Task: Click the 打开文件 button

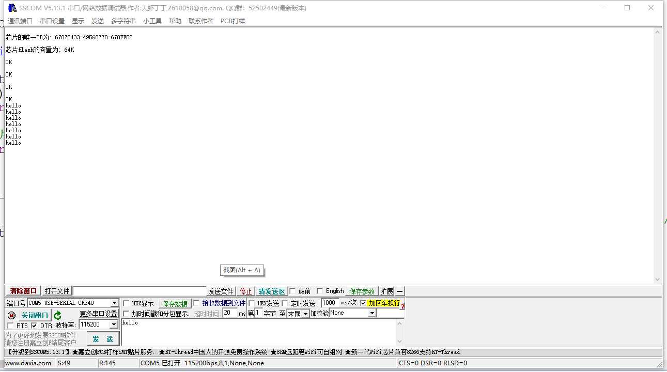Action: (57, 291)
